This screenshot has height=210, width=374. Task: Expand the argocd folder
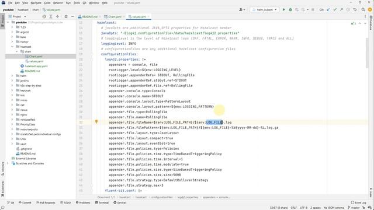[12, 32]
